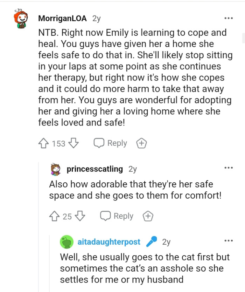This screenshot has height=292, width=245.
Task: Click the aitadaughterpost username link
Action: [108, 242]
